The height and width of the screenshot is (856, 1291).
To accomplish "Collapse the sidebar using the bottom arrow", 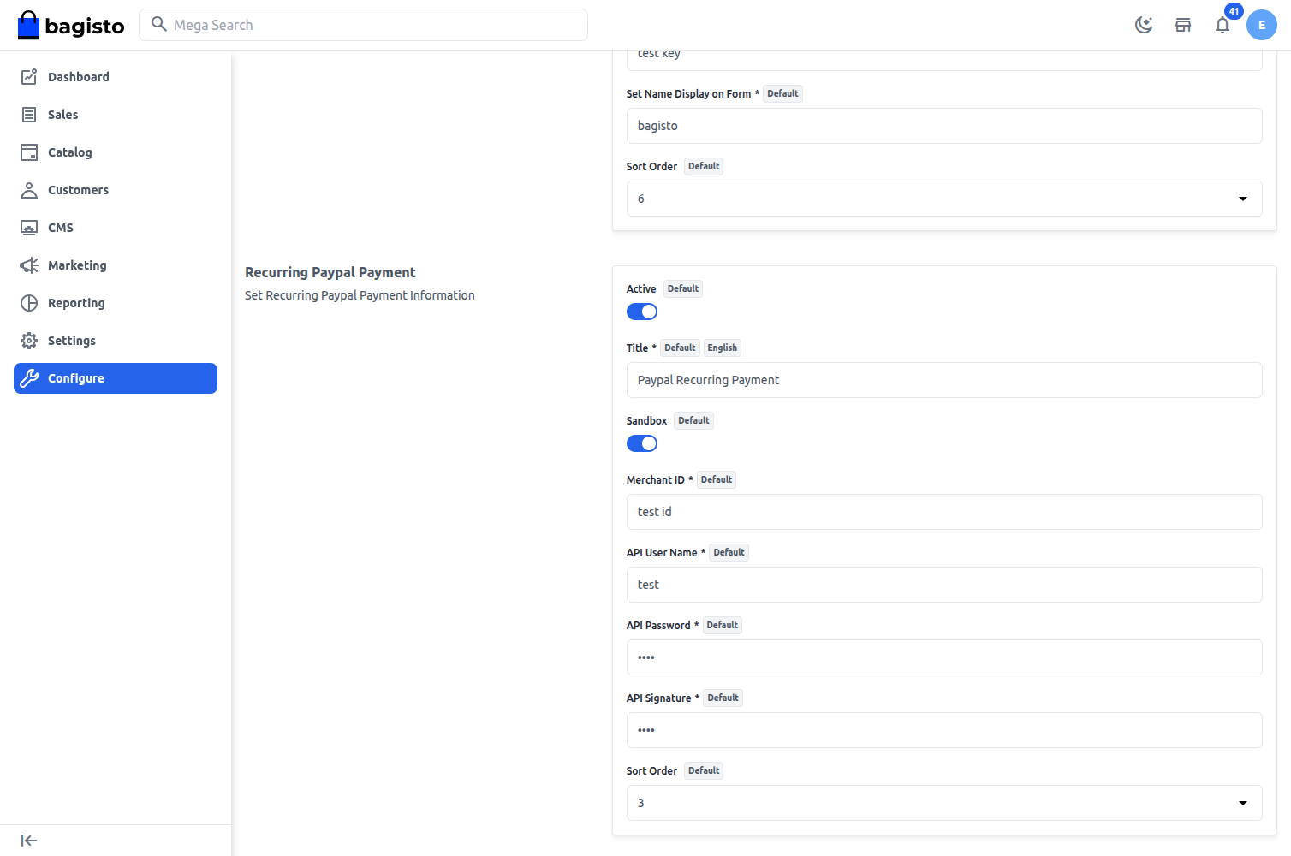I will (28, 840).
